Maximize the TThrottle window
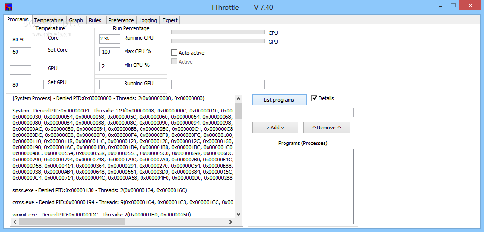This screenshot has height=232, width=484. (453, 5)
